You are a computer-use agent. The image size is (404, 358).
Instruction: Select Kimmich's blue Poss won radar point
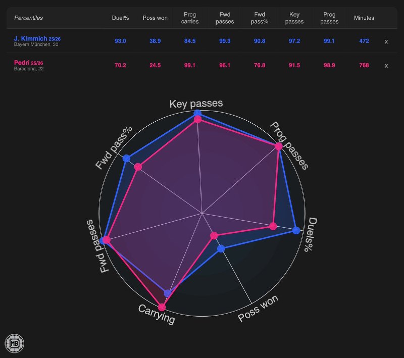[x=221, y=248]
